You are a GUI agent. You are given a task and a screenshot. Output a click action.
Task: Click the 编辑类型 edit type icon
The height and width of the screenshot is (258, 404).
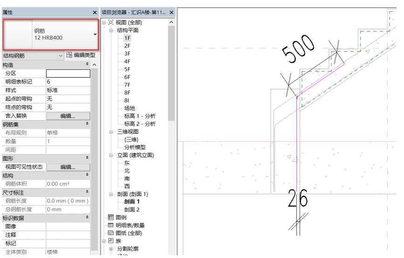coord(69,55)
